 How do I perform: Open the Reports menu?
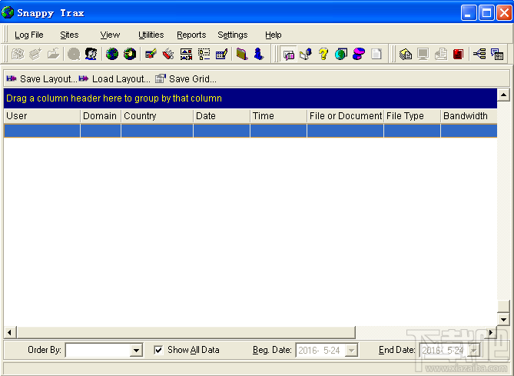[x=191, y=35]
